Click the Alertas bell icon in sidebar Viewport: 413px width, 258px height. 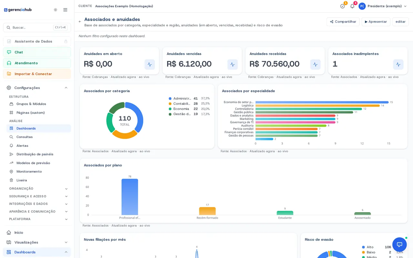pos(11,146)
